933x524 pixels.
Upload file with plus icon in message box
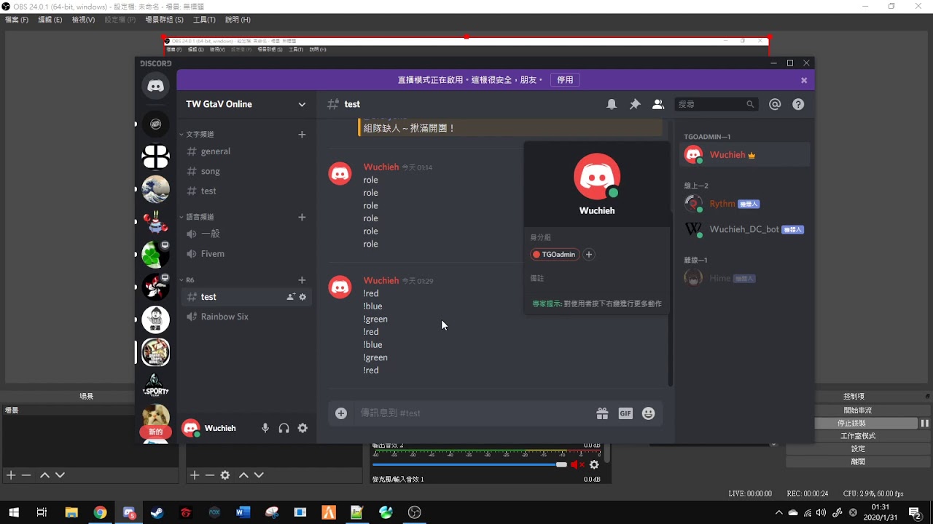tap(341, 413)
